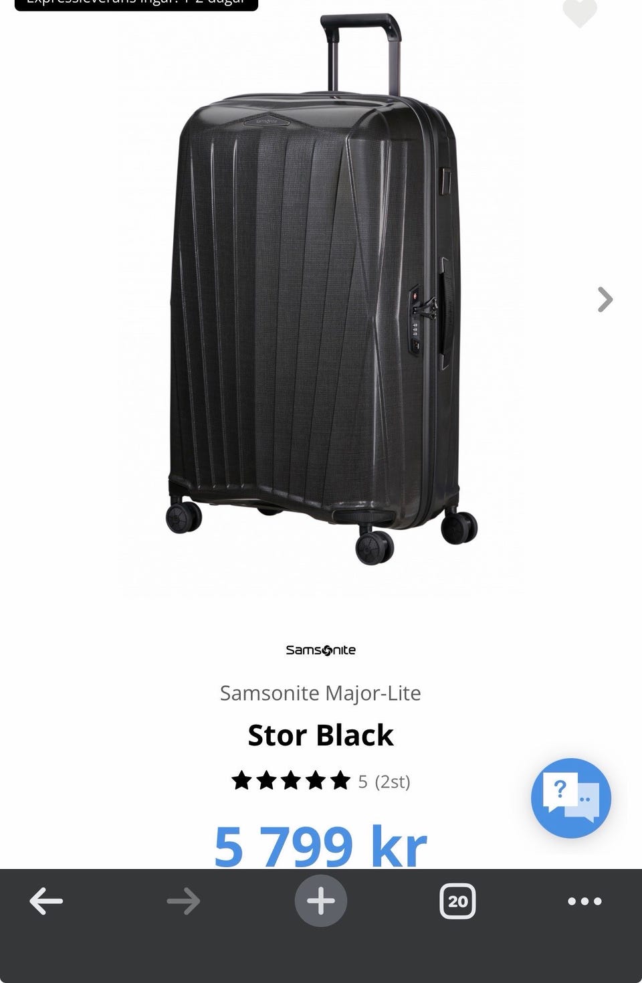Tap the 5 799 kr price
642x983 pixels.
point(320,845)
